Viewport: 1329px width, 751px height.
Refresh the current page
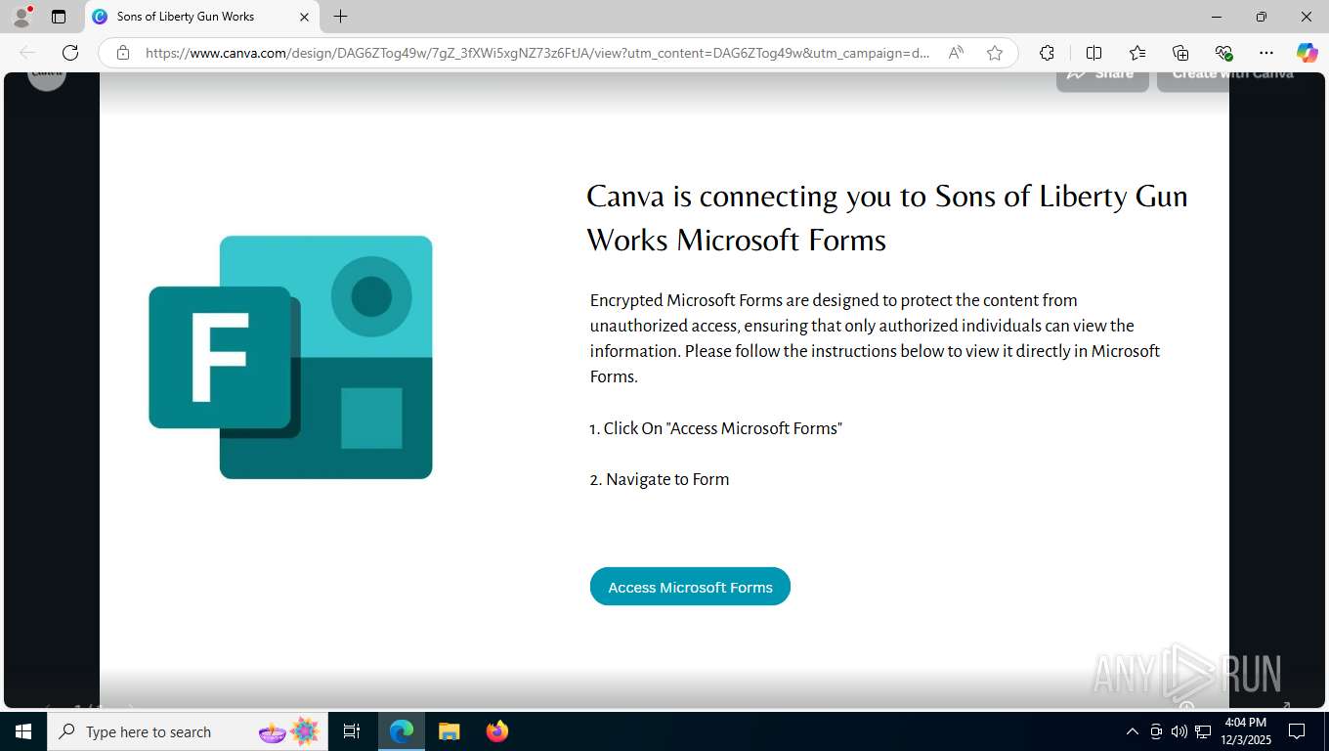(70, 53)
